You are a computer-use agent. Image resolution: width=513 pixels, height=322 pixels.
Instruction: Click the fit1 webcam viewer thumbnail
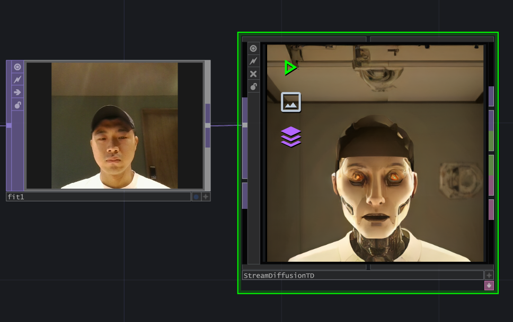click(114, 126)
